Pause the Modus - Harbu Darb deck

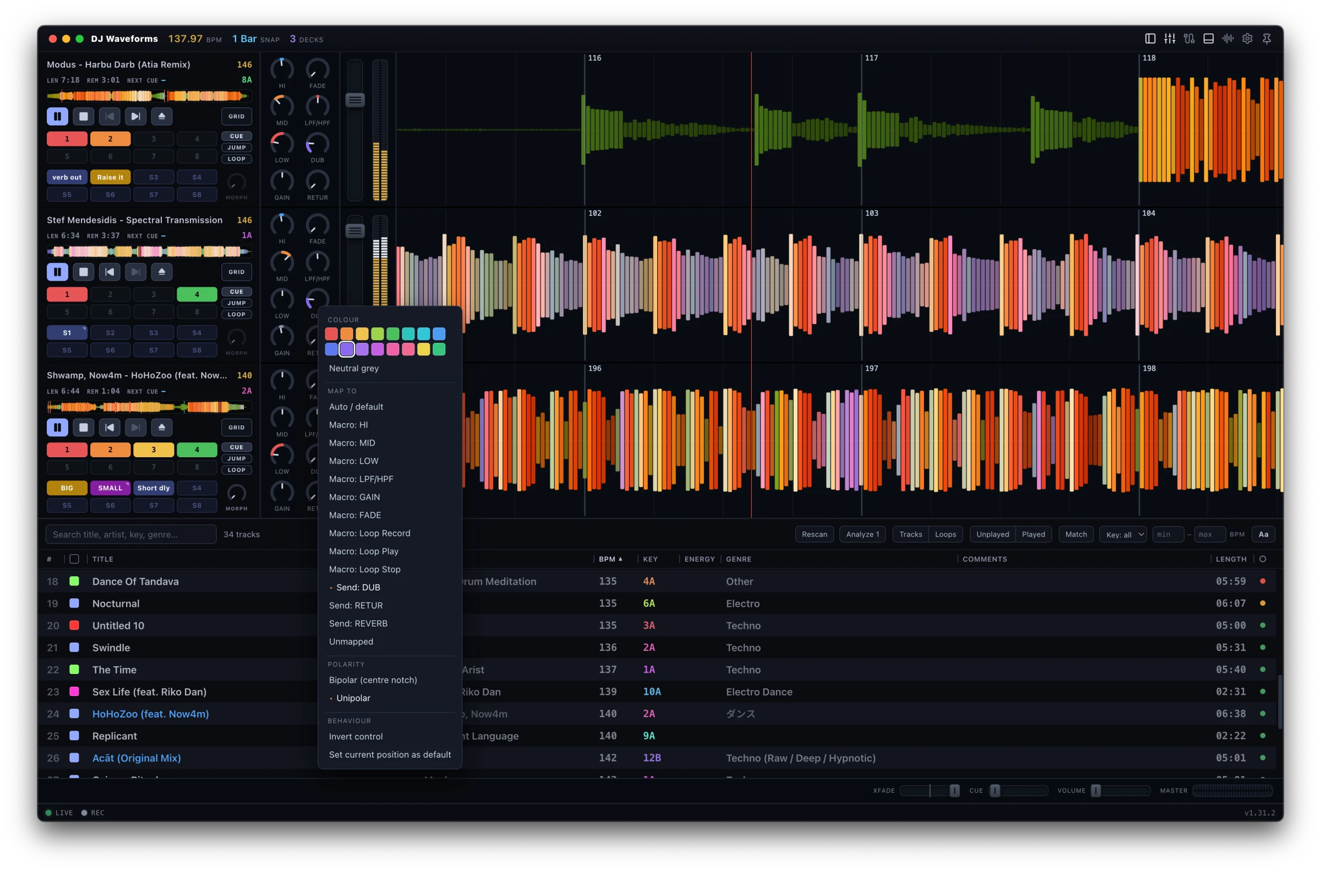pyautogui.click(x=57, y=116)
